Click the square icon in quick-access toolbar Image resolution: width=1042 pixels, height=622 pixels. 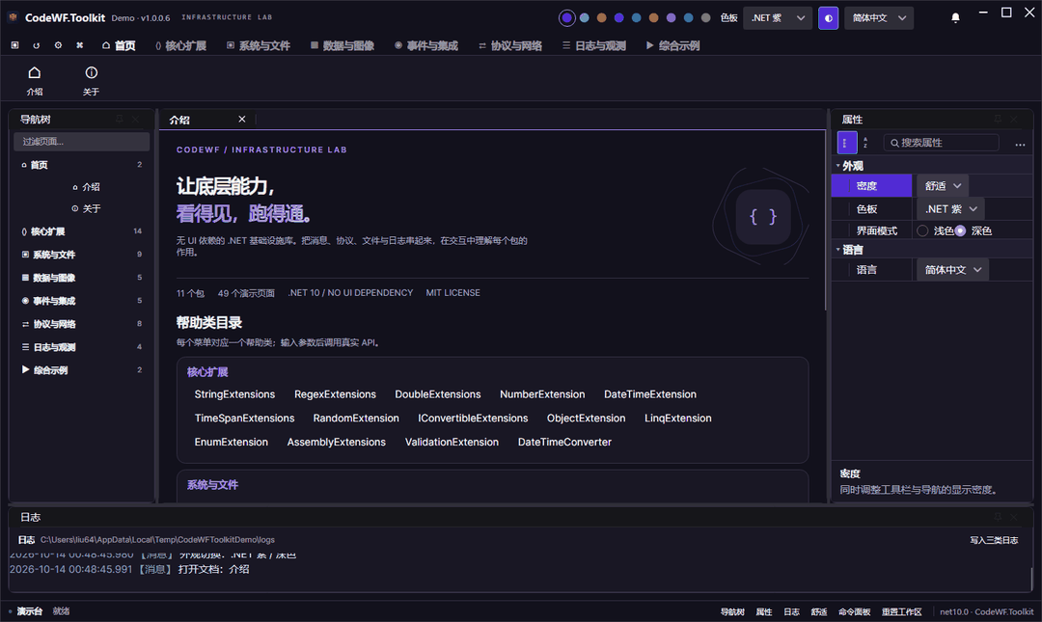coord(15,45)
